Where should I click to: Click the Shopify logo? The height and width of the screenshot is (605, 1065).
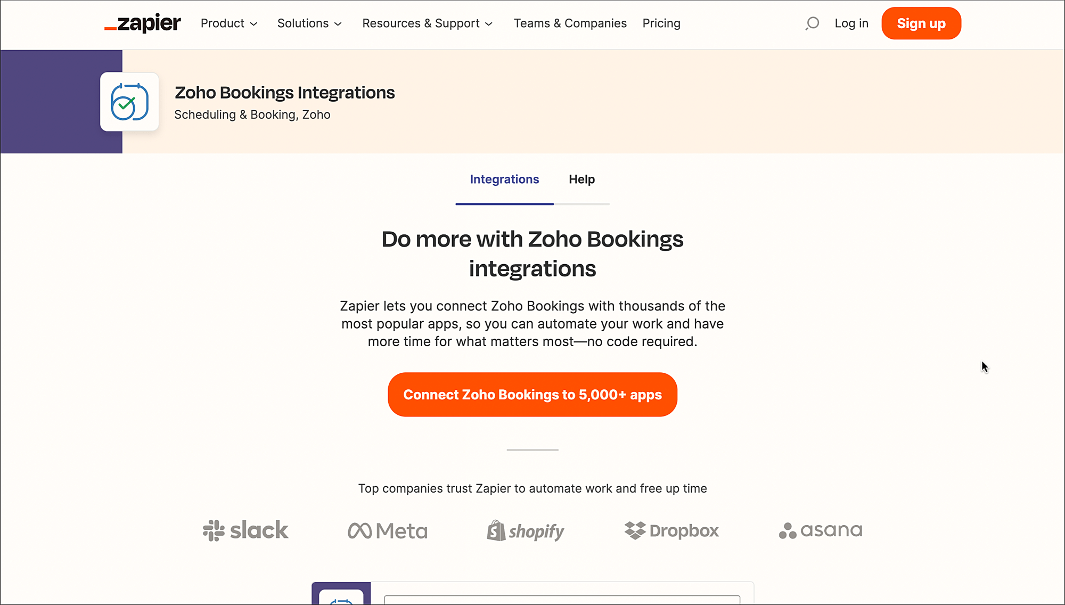[526, 530]
